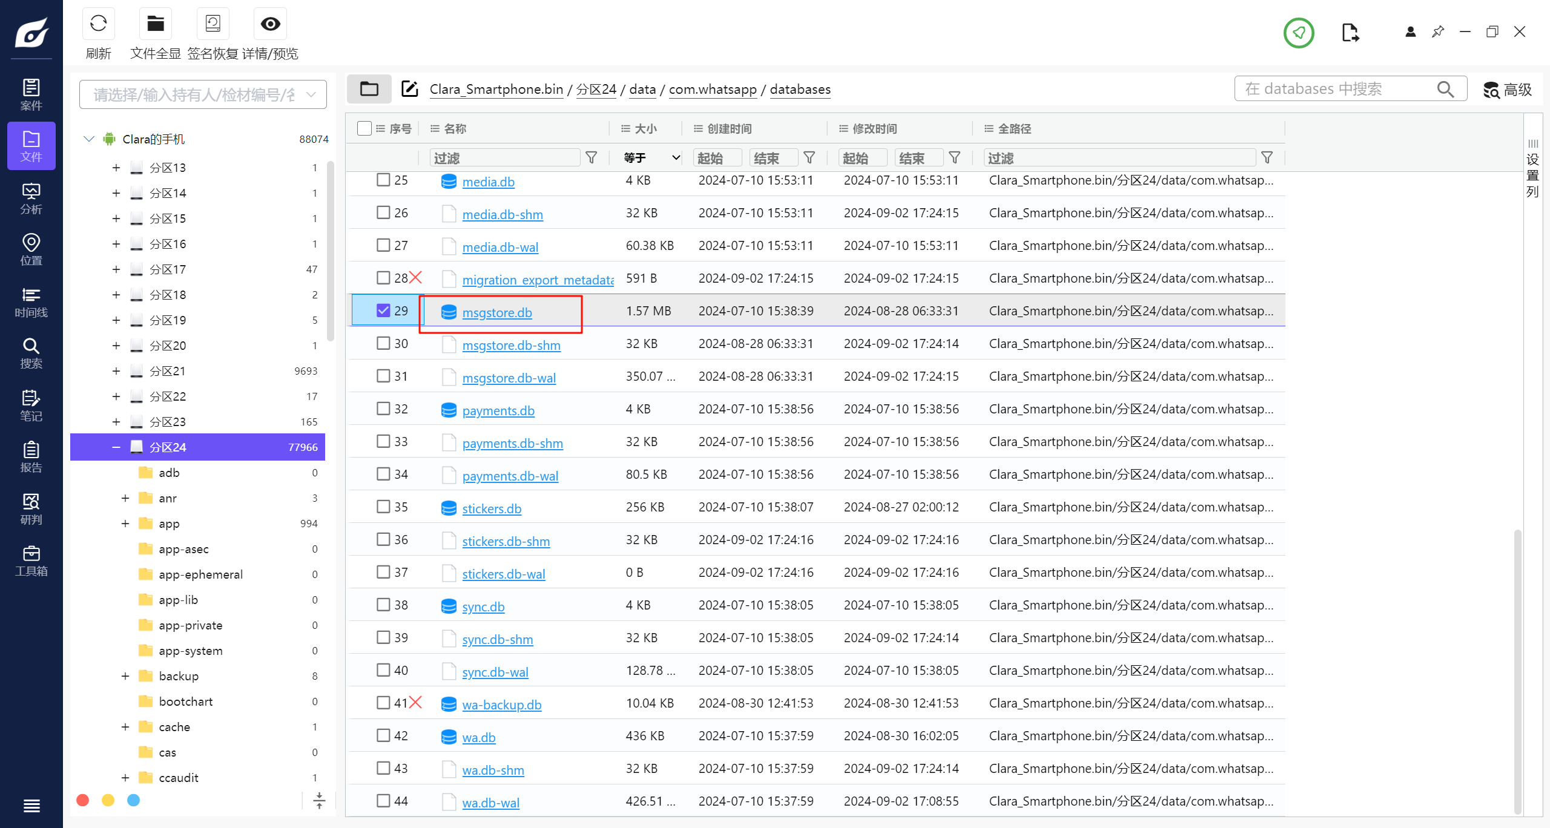Click the green shield status icon

tap(1299, 32)
